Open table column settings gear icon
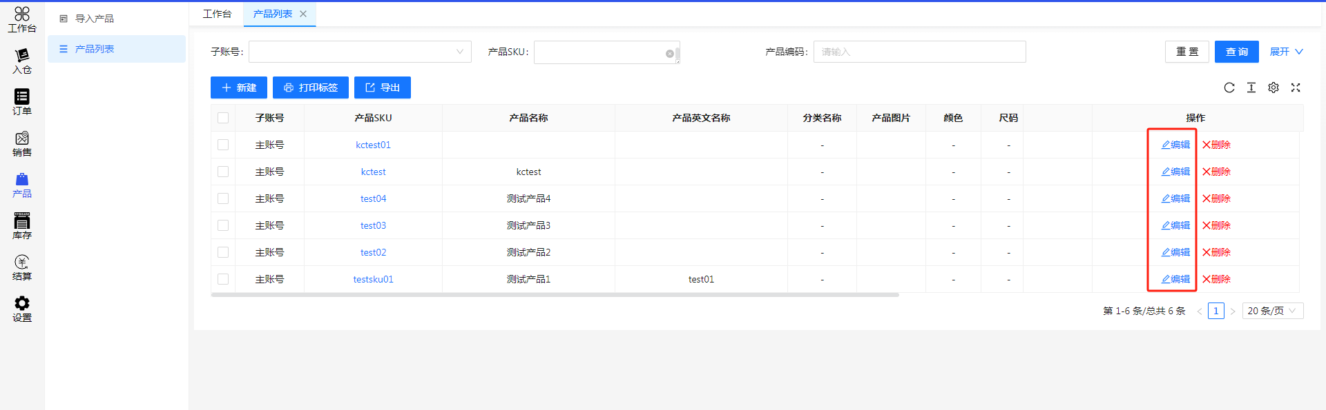Image resolution: width=1326 pixels, height=410 pixels. [x=1274, y=88]
